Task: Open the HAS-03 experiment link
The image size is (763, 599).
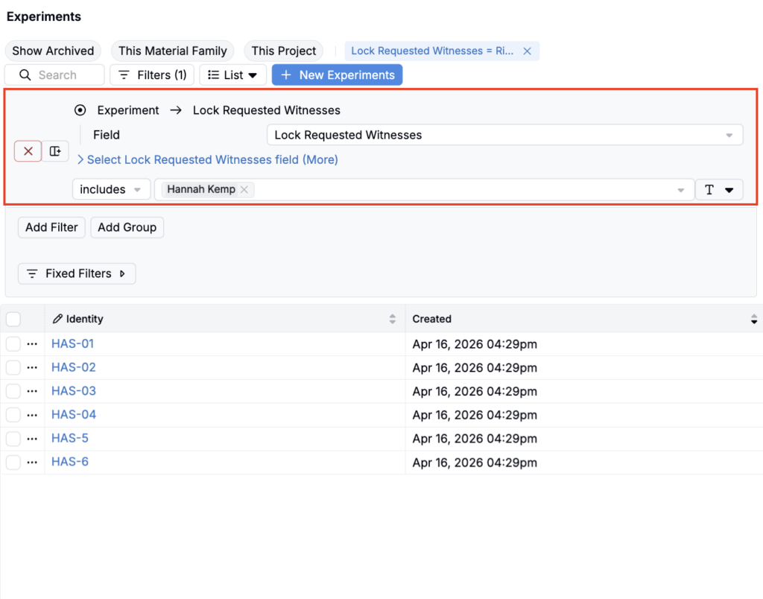Action: [74, 391]
